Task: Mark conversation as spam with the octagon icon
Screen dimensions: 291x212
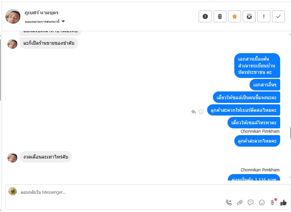Action: click(205, 16)
